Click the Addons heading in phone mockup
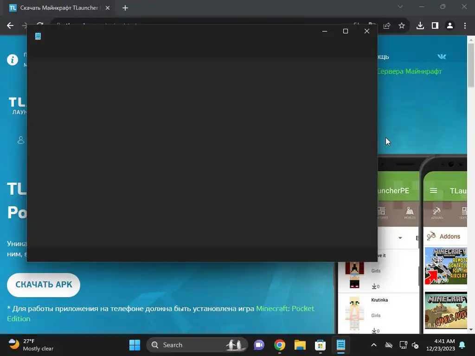475x356 pixels. (450, 236)
